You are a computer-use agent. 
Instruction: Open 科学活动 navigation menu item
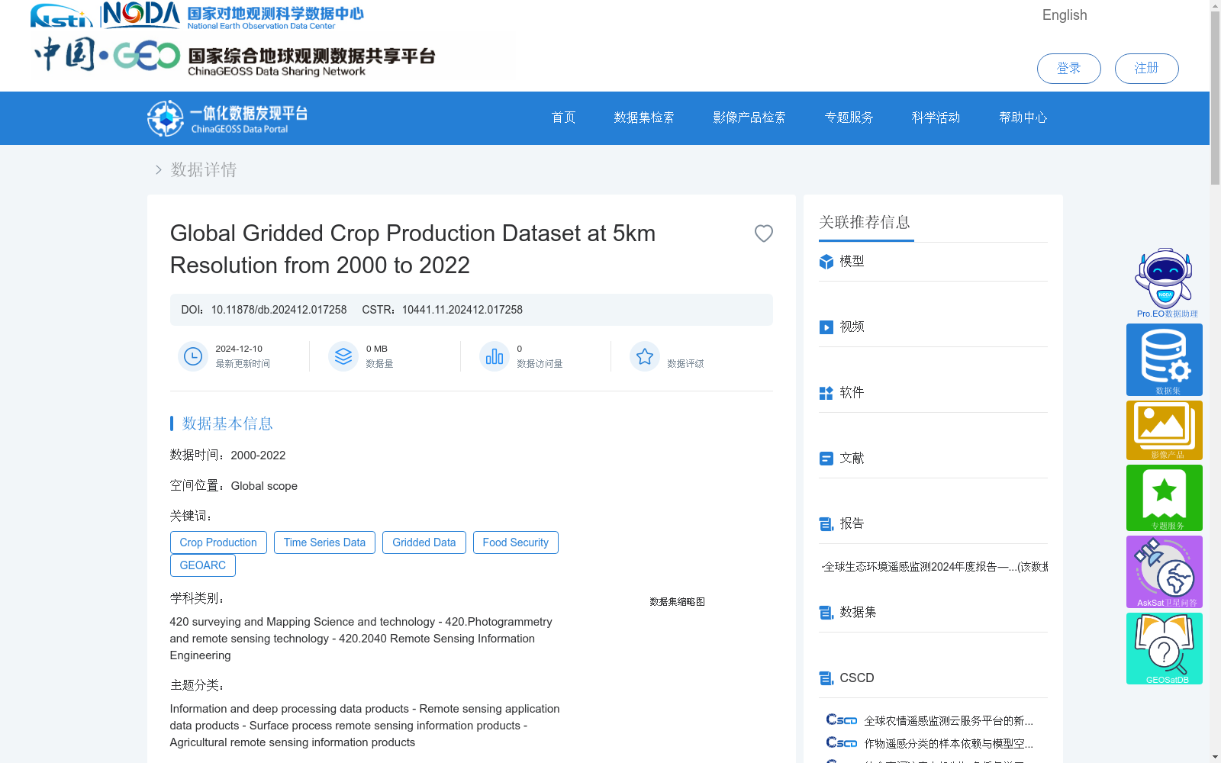(936, 118)
